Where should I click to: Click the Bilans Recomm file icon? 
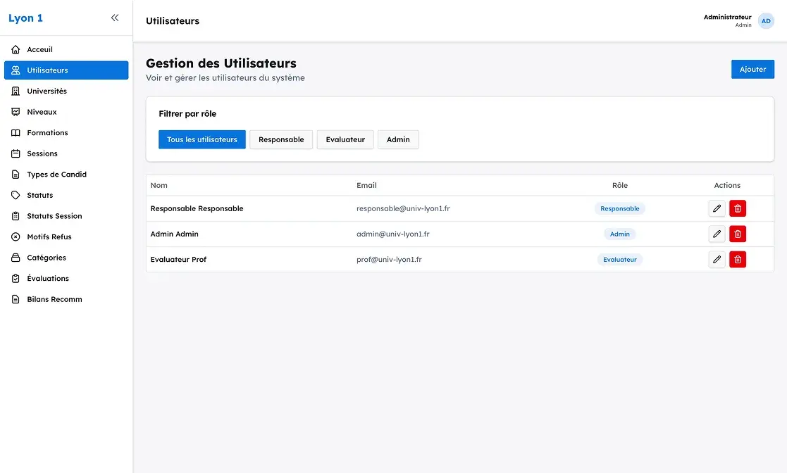[16, 299]
